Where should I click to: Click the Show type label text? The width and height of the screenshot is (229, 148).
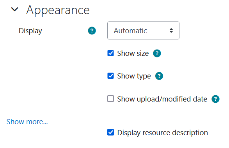point(134,76)
